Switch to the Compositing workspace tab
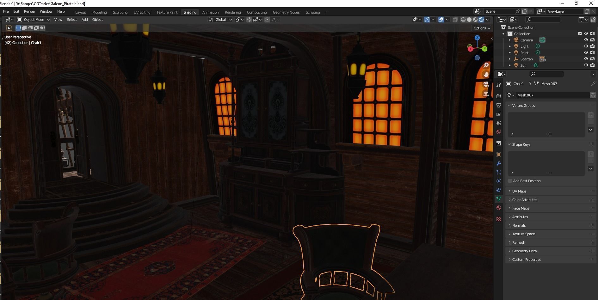598x300 pixels. click(257, 12)
